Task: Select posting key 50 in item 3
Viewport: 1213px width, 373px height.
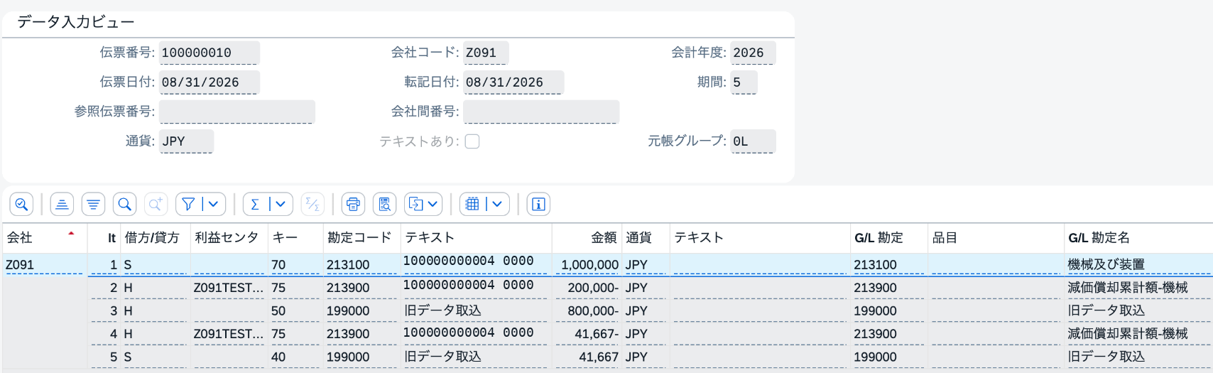Action: 295,311
